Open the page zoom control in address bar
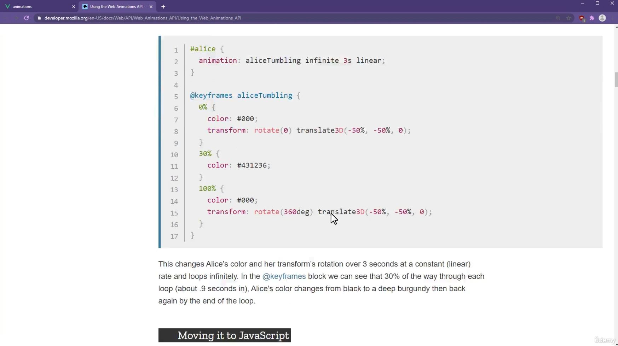Viewport: 618px width, 346px height. point(558,18)
